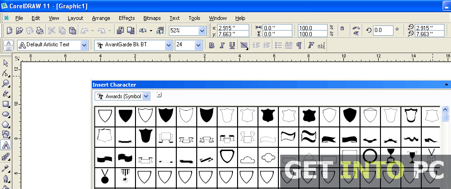
Task: Toggle drop cap button
Action: click(289, 45)
